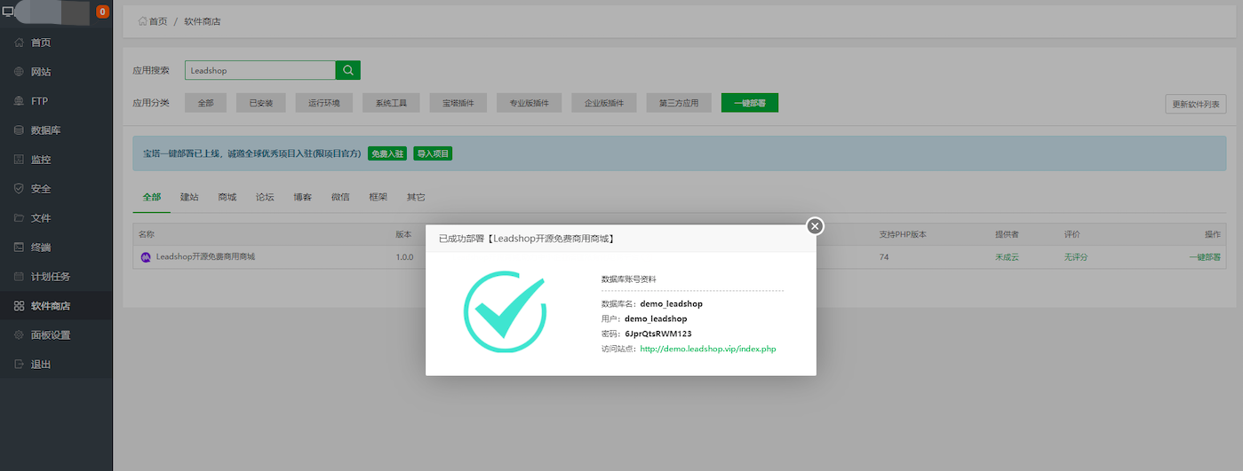Filter by 运行环境 category
This screenshot has width=1243, height=471.
pos(324,103)
